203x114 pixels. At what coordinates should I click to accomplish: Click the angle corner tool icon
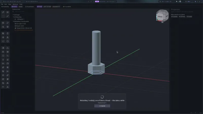[8, 56]
